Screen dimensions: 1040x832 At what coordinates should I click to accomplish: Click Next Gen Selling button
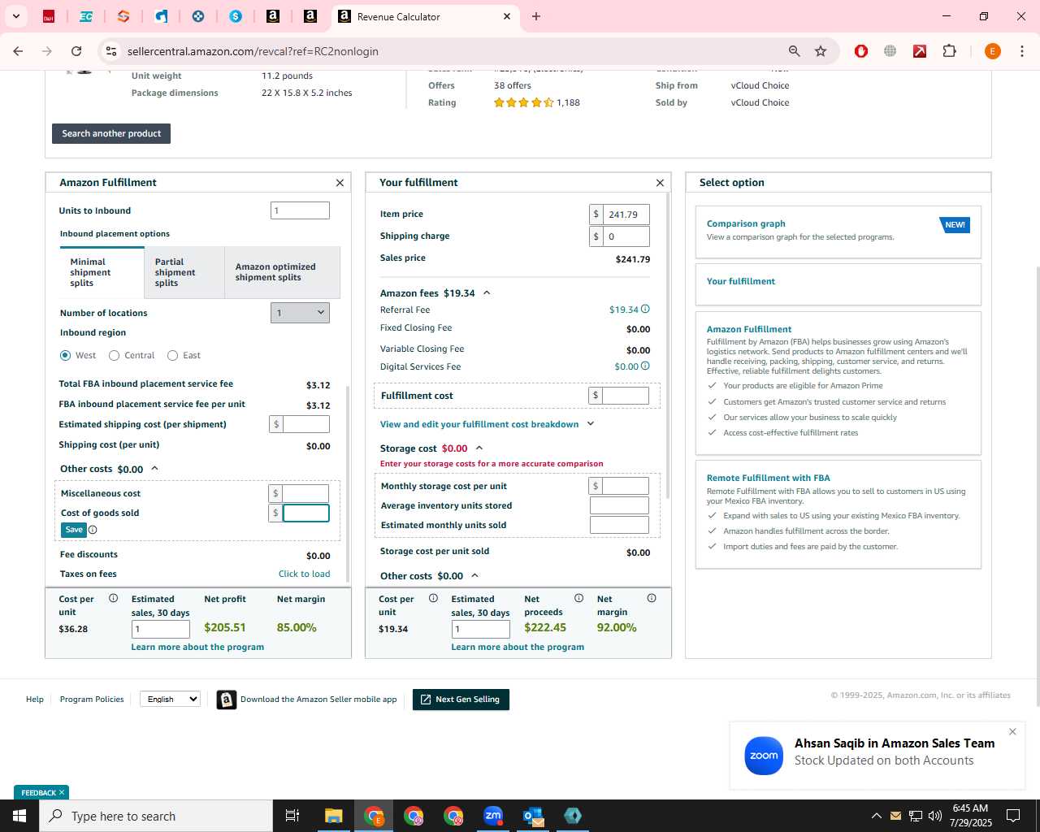click(461, 700)
